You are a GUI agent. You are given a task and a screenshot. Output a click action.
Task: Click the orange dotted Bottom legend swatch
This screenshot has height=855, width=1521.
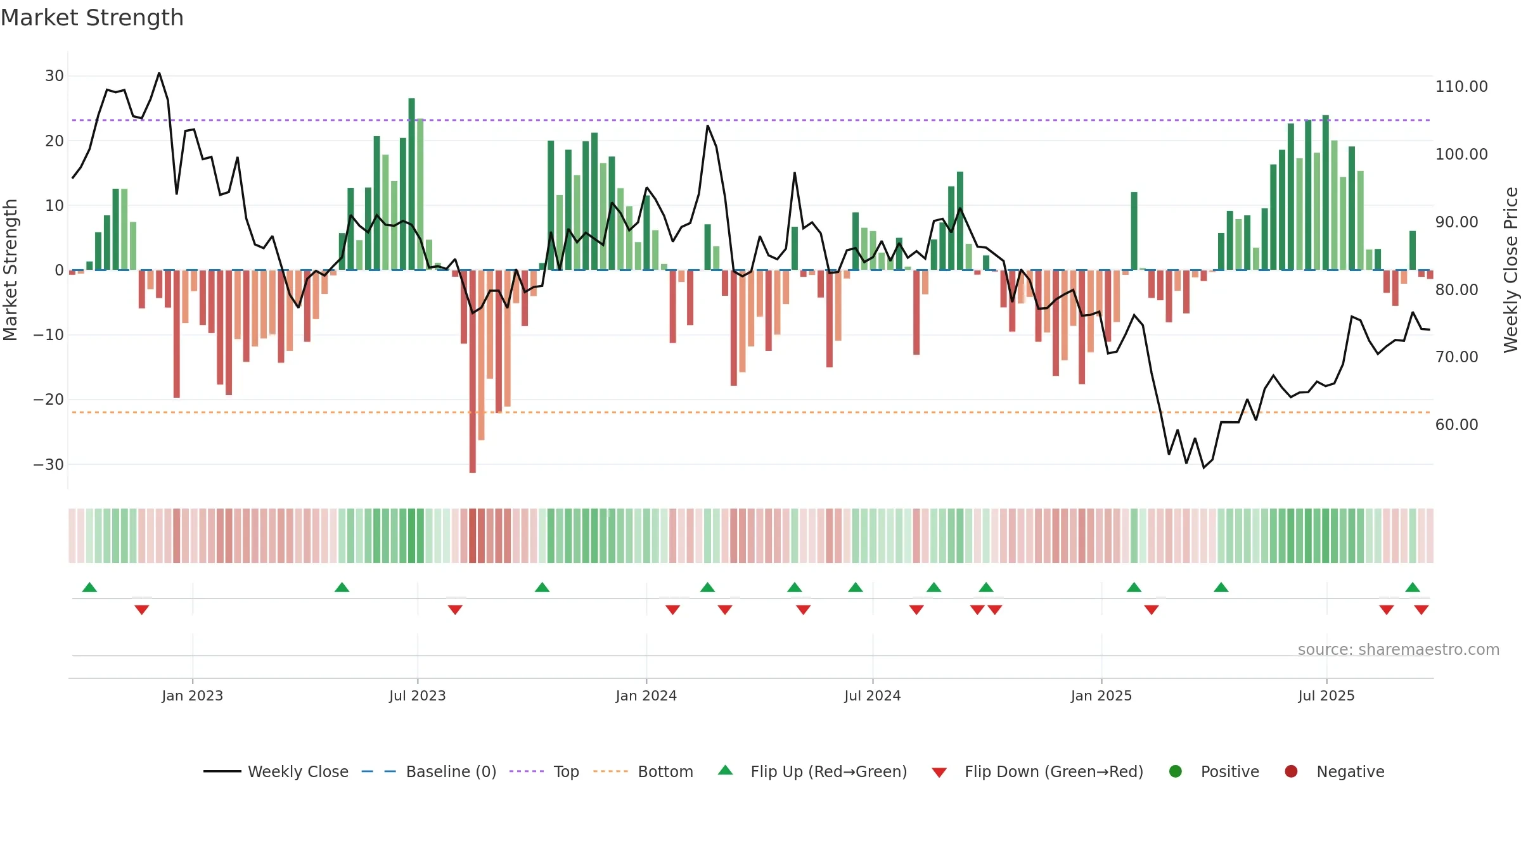tap(610, 771)
